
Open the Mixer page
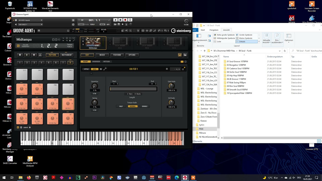pyautogui.click(x=102, y=55)
